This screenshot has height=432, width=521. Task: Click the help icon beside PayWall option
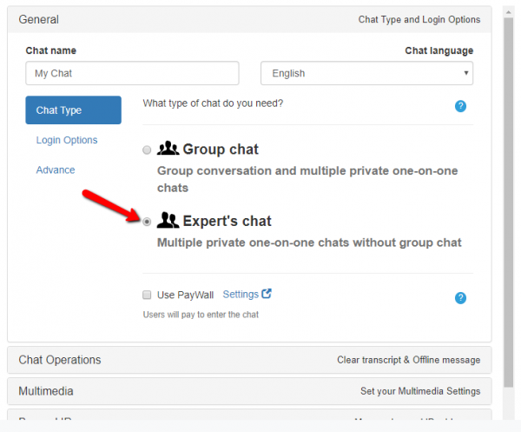[461, 298]
